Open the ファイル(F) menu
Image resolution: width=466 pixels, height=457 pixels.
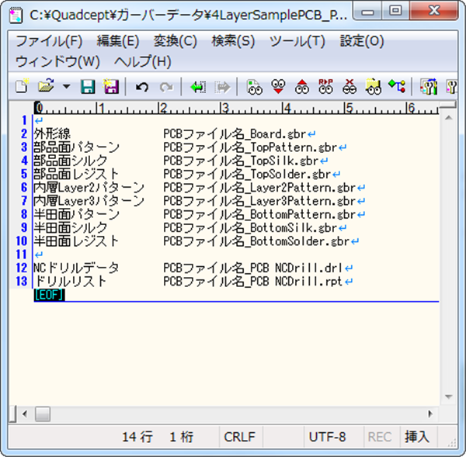[x=49, y=41]
